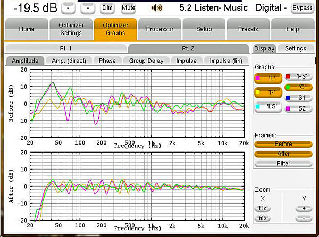Toggle the Bypass button
319x237 pixels.
click(302, 8)
